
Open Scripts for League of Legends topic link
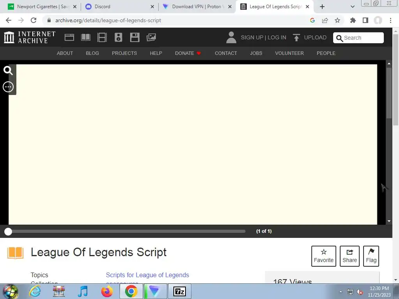click(147, 275)
